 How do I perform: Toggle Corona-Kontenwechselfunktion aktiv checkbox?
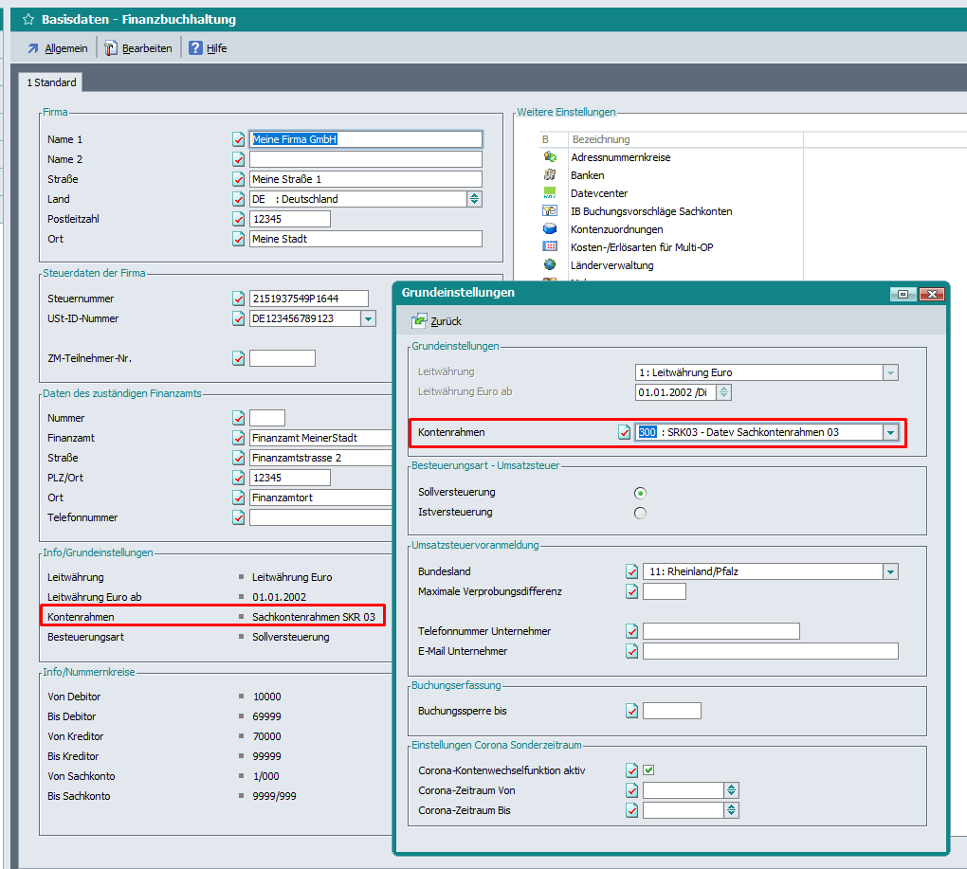click(x=648, y=770)
